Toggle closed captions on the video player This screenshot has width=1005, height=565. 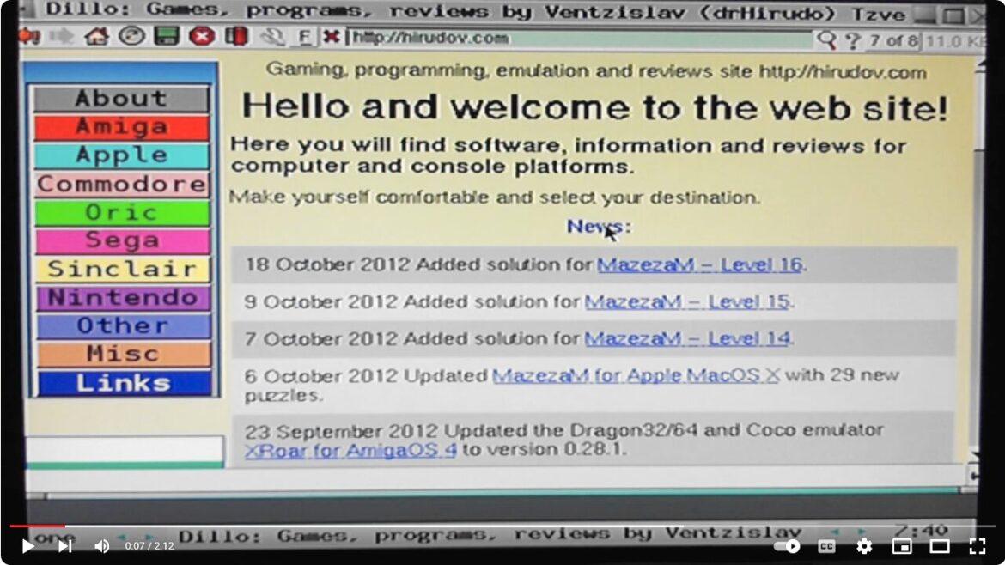(x=826, y=546)
